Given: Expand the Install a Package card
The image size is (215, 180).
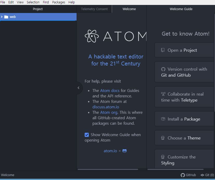Looking at the screenshot, I should (x=185, y=119).
